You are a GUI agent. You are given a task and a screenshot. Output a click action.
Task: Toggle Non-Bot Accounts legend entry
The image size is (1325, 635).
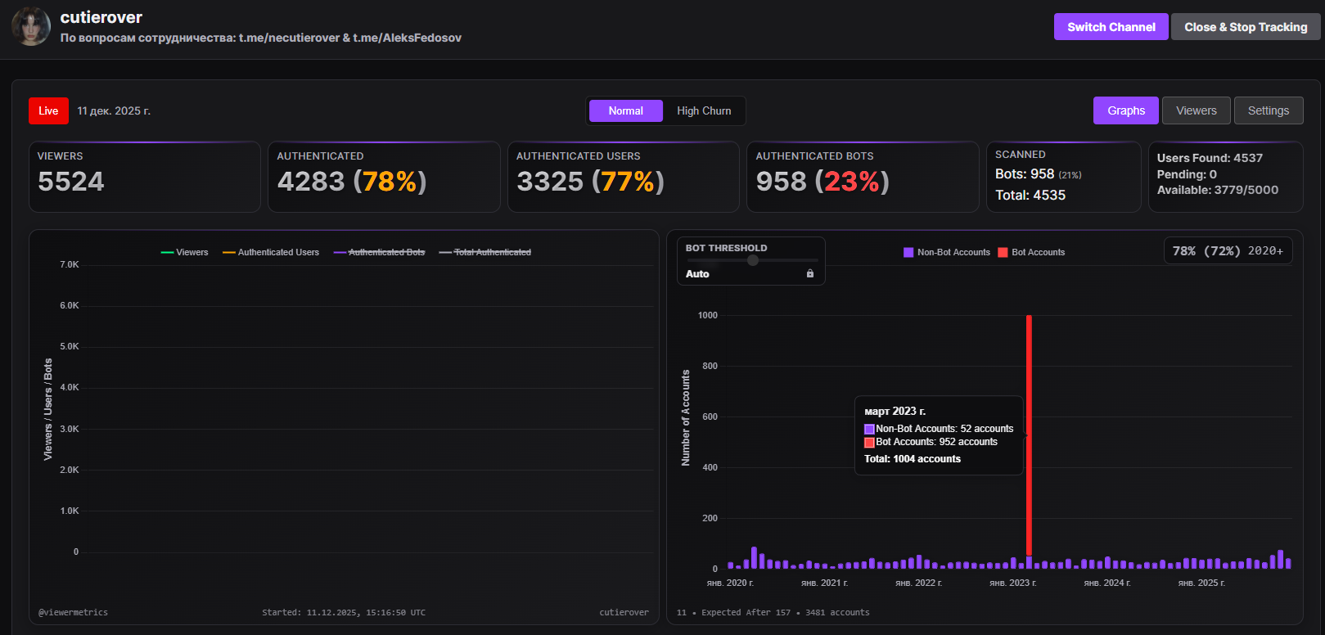(947, 252)
